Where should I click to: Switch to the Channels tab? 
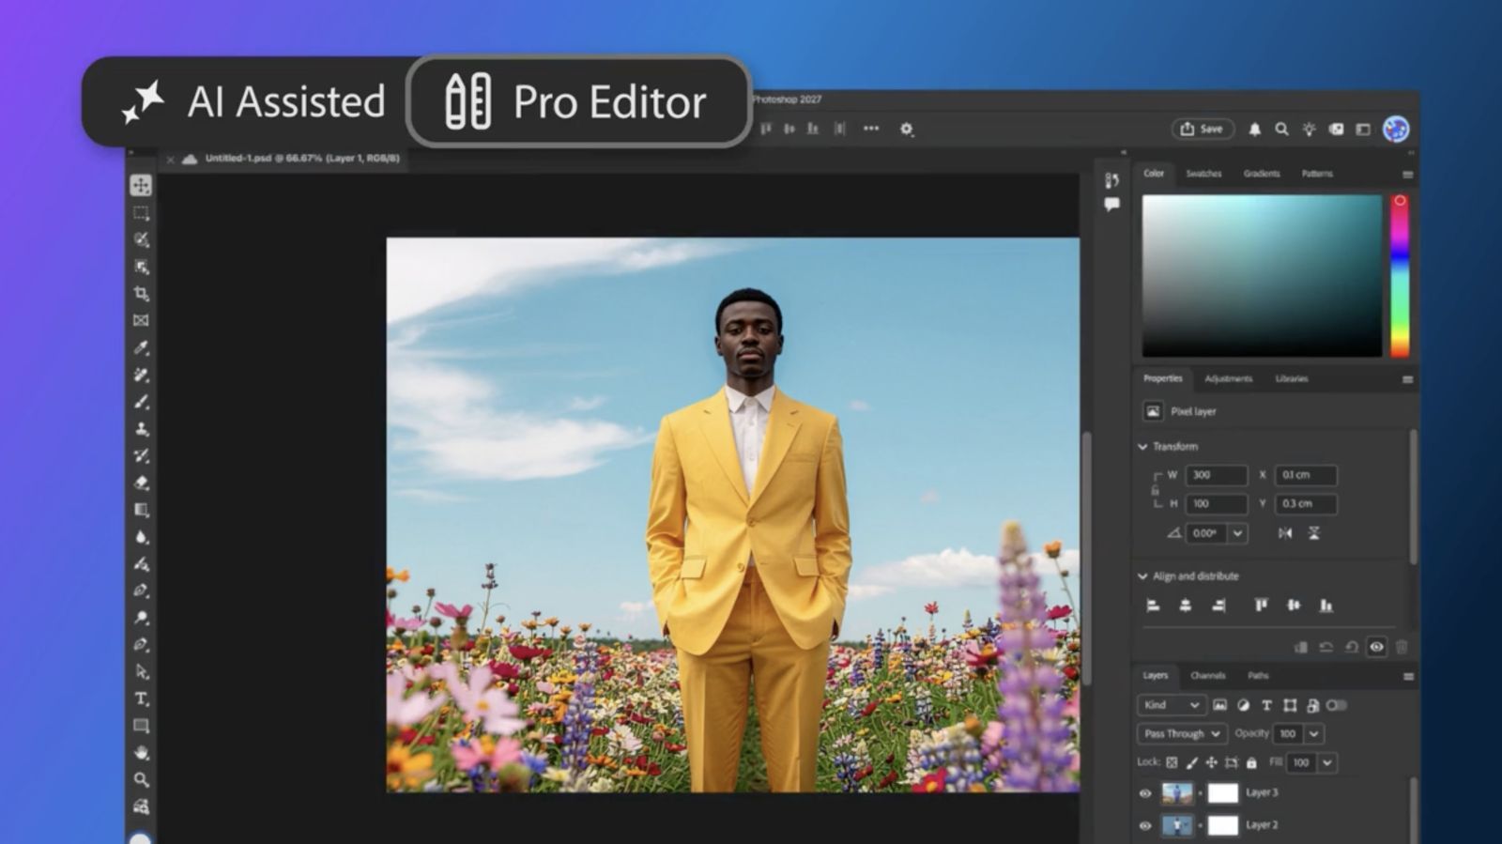[x=1207, y=676]
